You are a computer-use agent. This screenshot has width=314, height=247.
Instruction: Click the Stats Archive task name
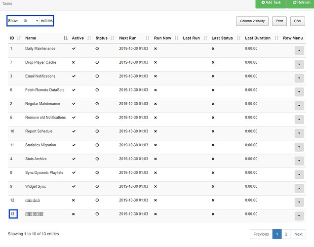pyautogui.click(x=36, y=159)
